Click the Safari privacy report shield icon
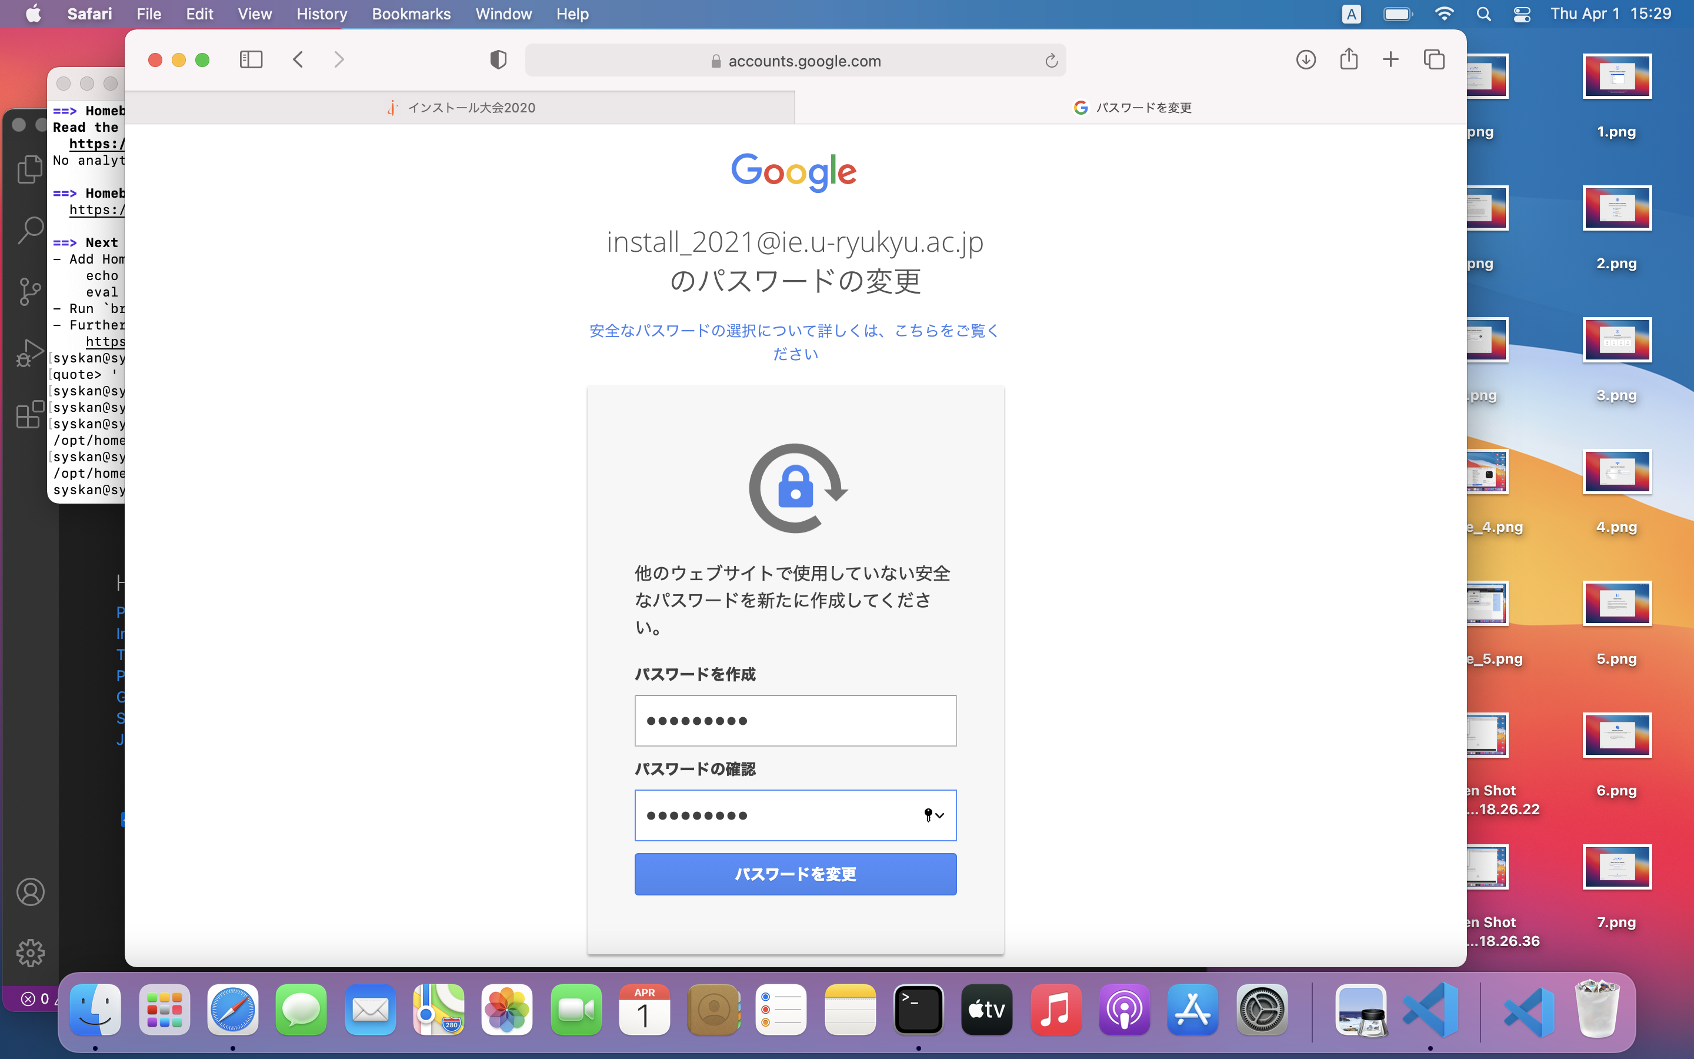This screenshot has height=1059, width=1694. (x=498, y=59)
